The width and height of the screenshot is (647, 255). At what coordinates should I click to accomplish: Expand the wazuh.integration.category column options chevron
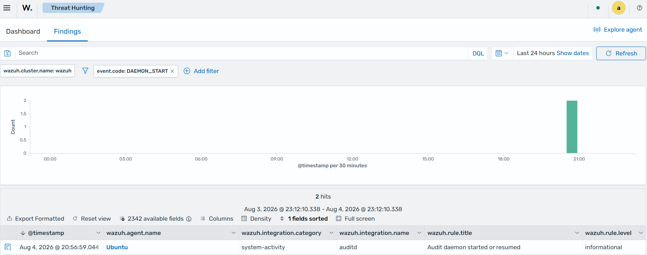tap(331, 233)
